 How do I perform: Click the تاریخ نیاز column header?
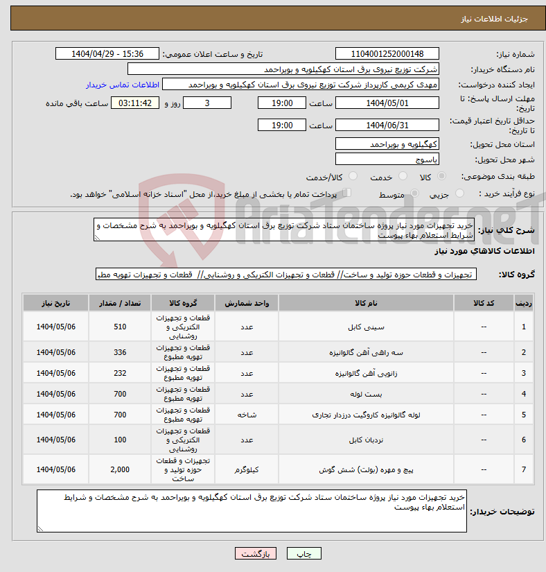55,303
